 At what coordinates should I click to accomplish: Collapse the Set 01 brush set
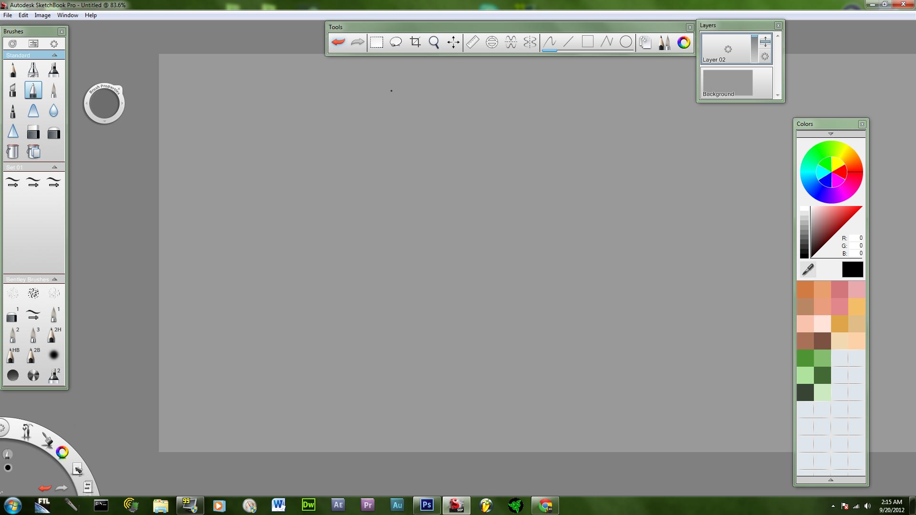point(54,167)
